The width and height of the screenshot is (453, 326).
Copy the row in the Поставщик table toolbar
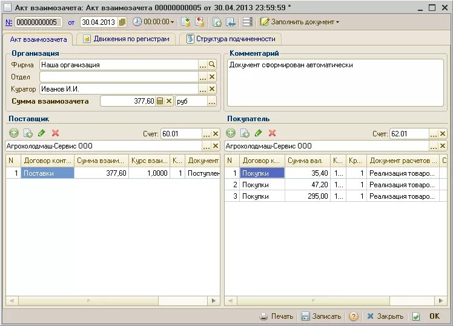28,133
